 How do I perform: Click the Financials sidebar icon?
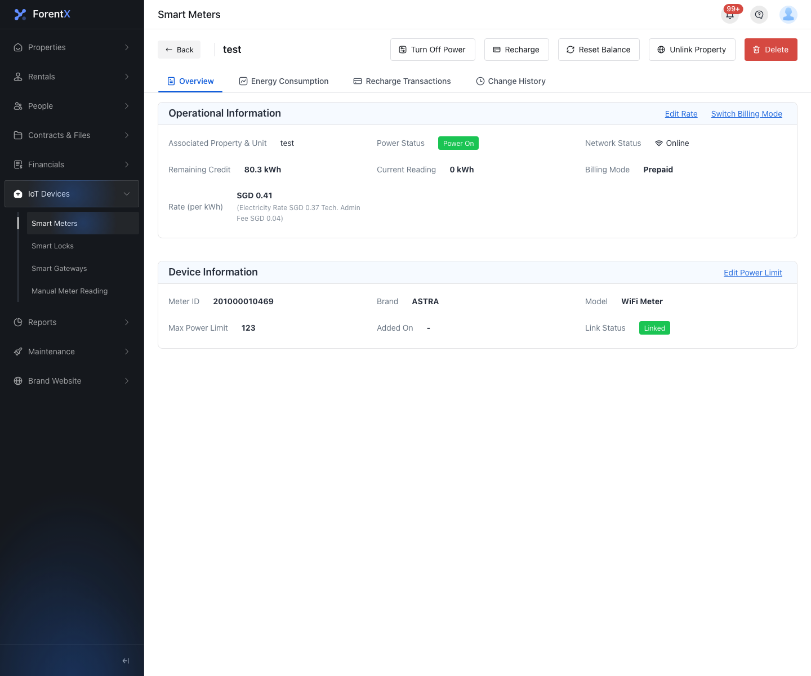(x=18, y=164)
